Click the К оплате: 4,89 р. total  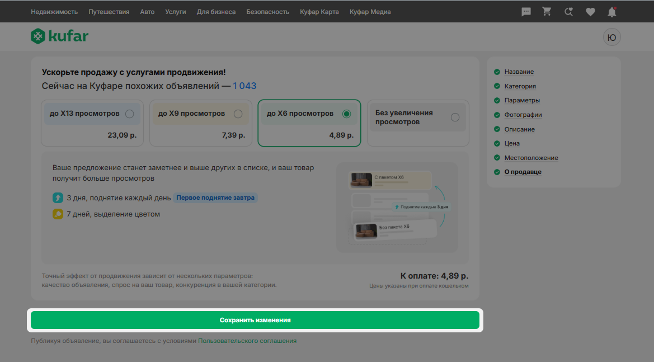pos(434,276)
